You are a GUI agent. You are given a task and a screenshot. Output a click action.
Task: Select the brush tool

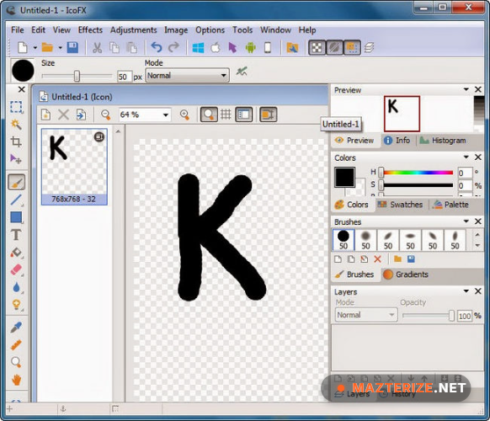click(16, 182)
